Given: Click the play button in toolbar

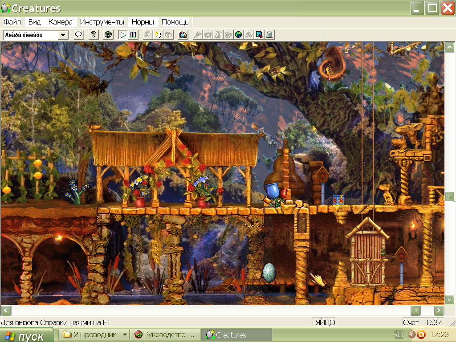Looking at the screenshot, I should [123, 35].
